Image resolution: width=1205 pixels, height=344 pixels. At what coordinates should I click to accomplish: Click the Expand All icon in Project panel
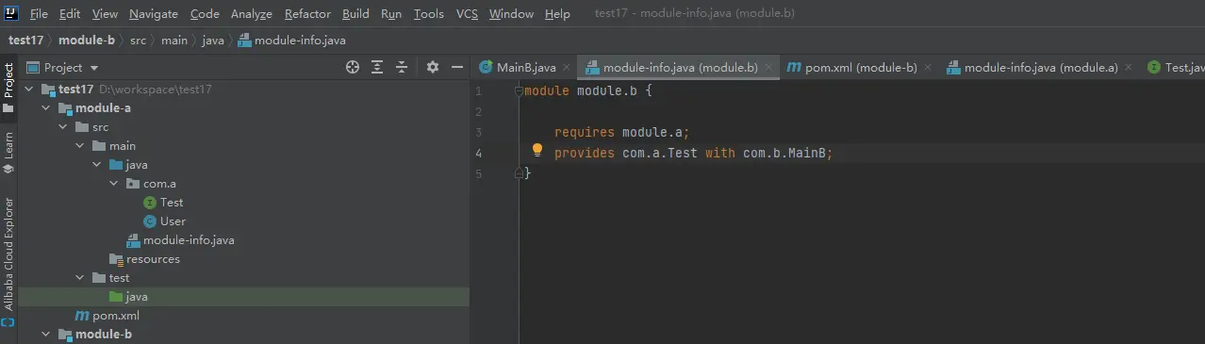[377, 67]
